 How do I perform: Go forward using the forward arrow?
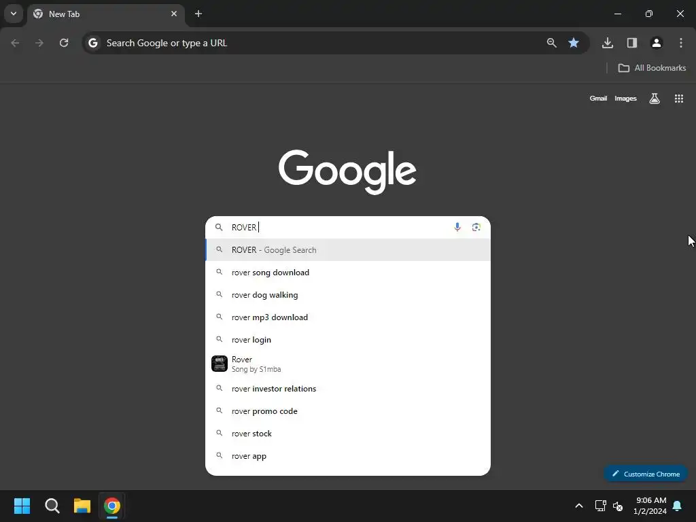coord(39,43)
